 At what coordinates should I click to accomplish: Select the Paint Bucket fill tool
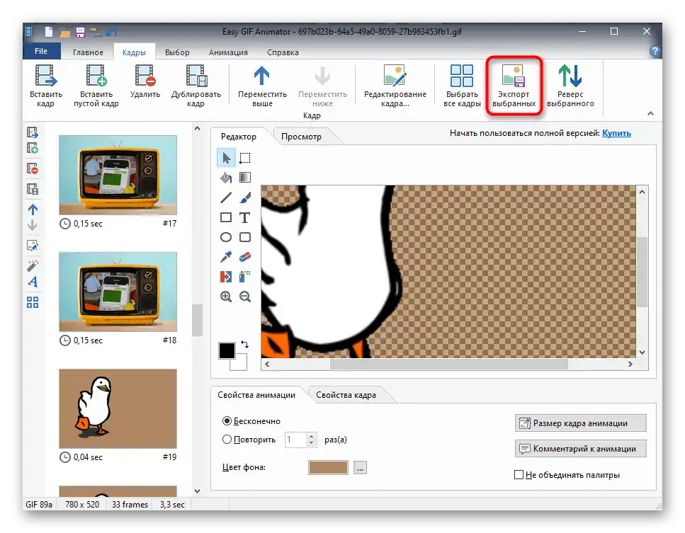click(226, 178)
